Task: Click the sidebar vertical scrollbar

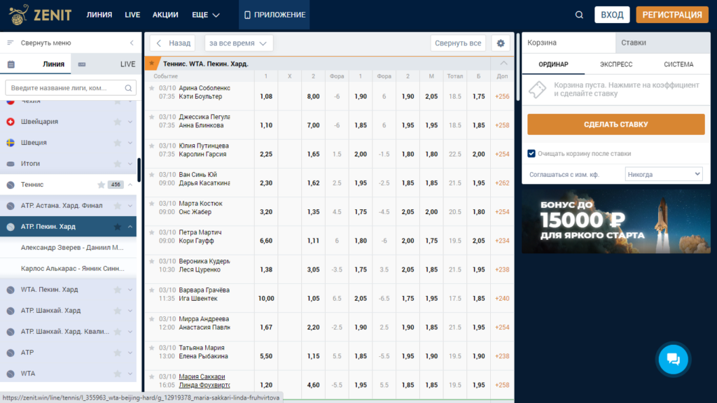Action: coord(139,169)
